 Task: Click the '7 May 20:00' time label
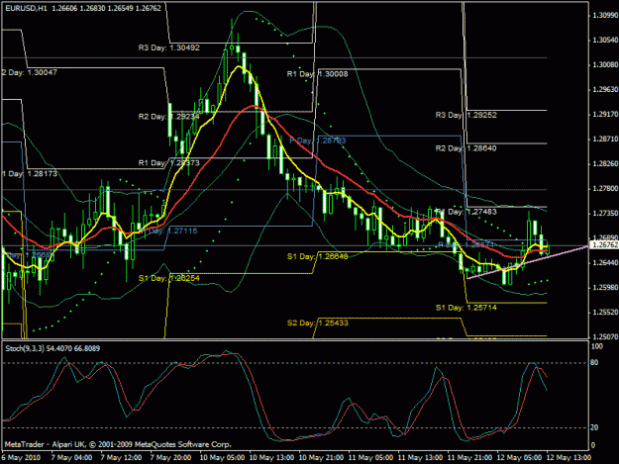coord(170,458)
